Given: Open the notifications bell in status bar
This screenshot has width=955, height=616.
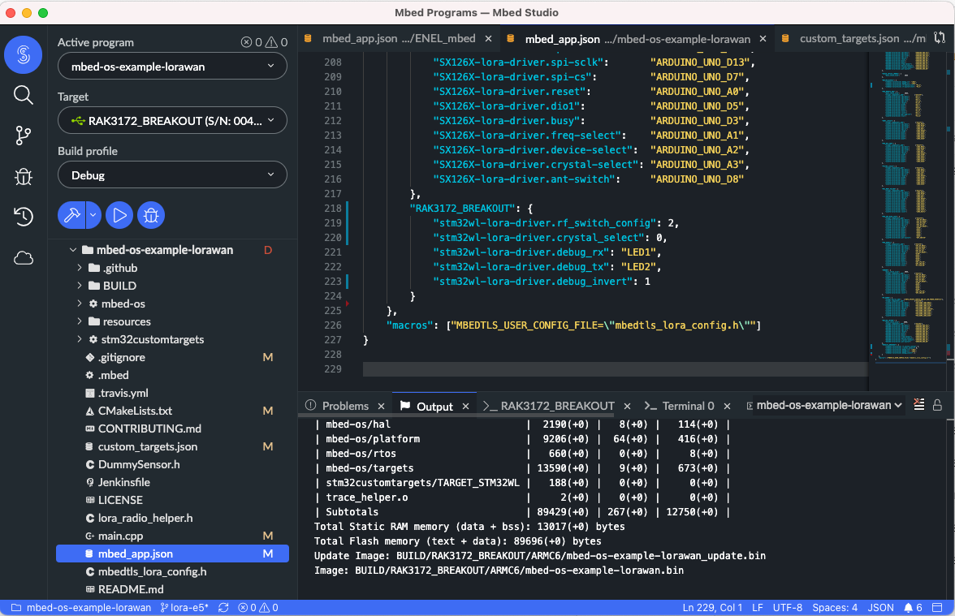Looking at the screenshot, I should click(913, 607).
